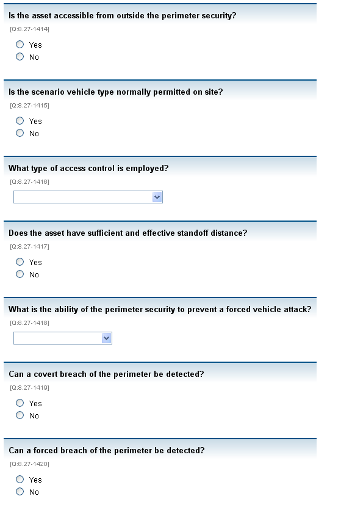This screenshot has height=507, width=352.
Task: Expand the forced vehicle attack prevention dropdown arrow
Action: tap(106, 338)
